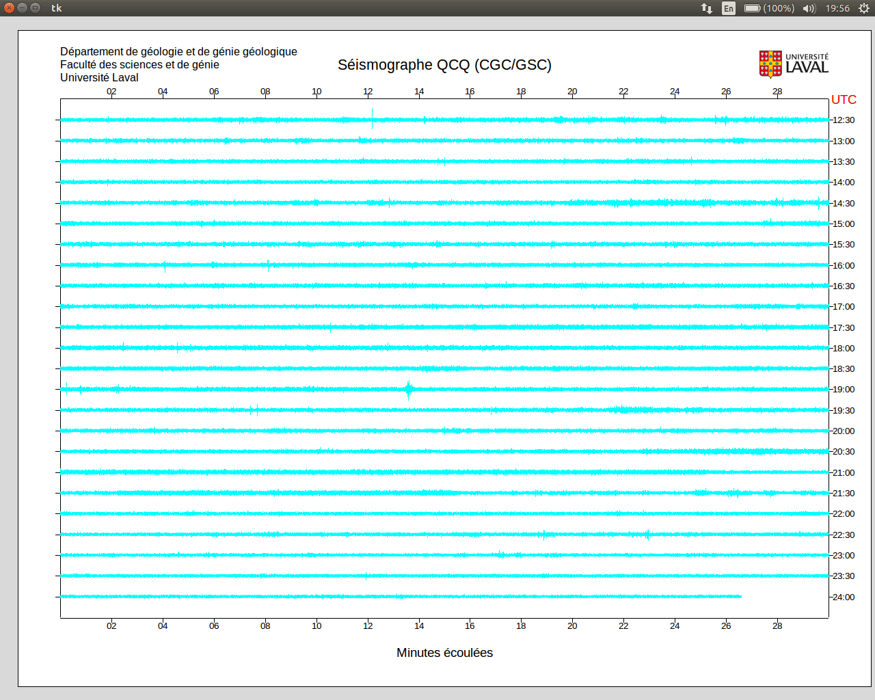This screenshot has height=700, width=875.
Task: Click the red UTC label
Action: click(x=844, y=100)
